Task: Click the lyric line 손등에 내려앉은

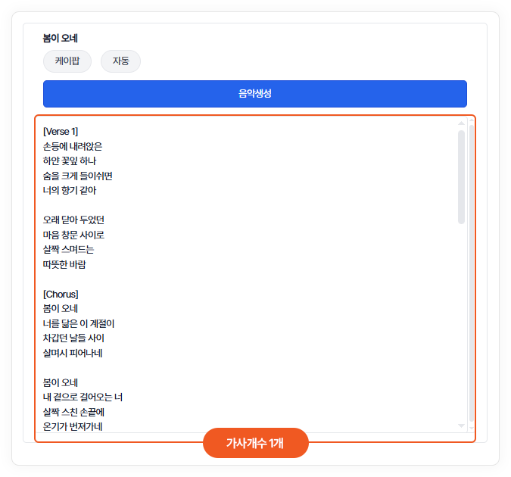Action: (x=73, y=146)
